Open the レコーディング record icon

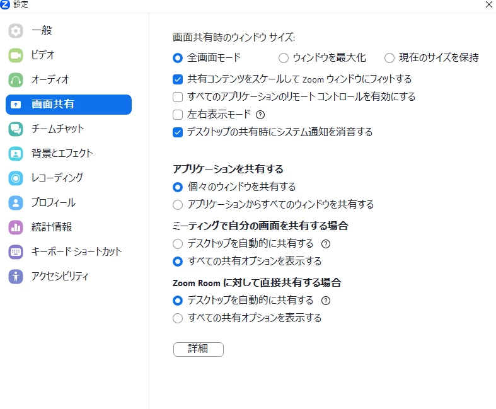[x=16, y=178]
